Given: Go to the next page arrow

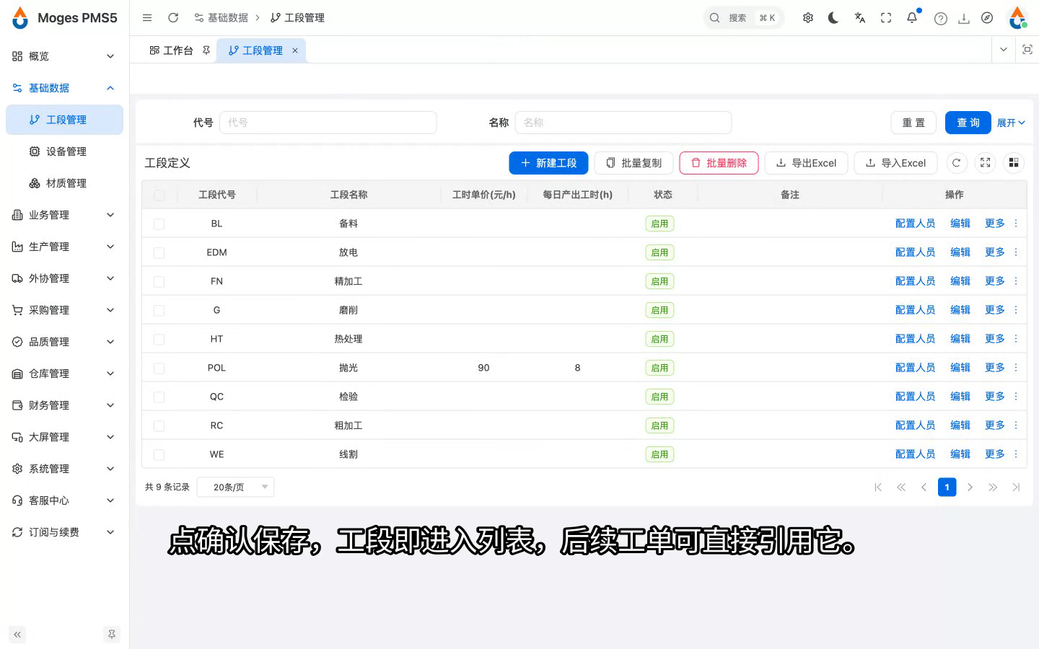Looking at the screenshot, I should click(970, 487).
